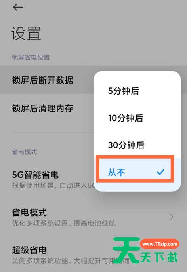Open the chevron arrow for 省电模式
The width and height of the screenshot is (187, 272).
tap(172, 217)
